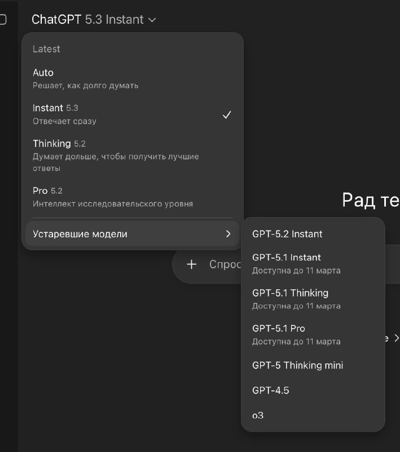Select the Pro 5.2 model
Image resolution: width=400 pixels, height=452 pixels.
click(x=85, y=196)
